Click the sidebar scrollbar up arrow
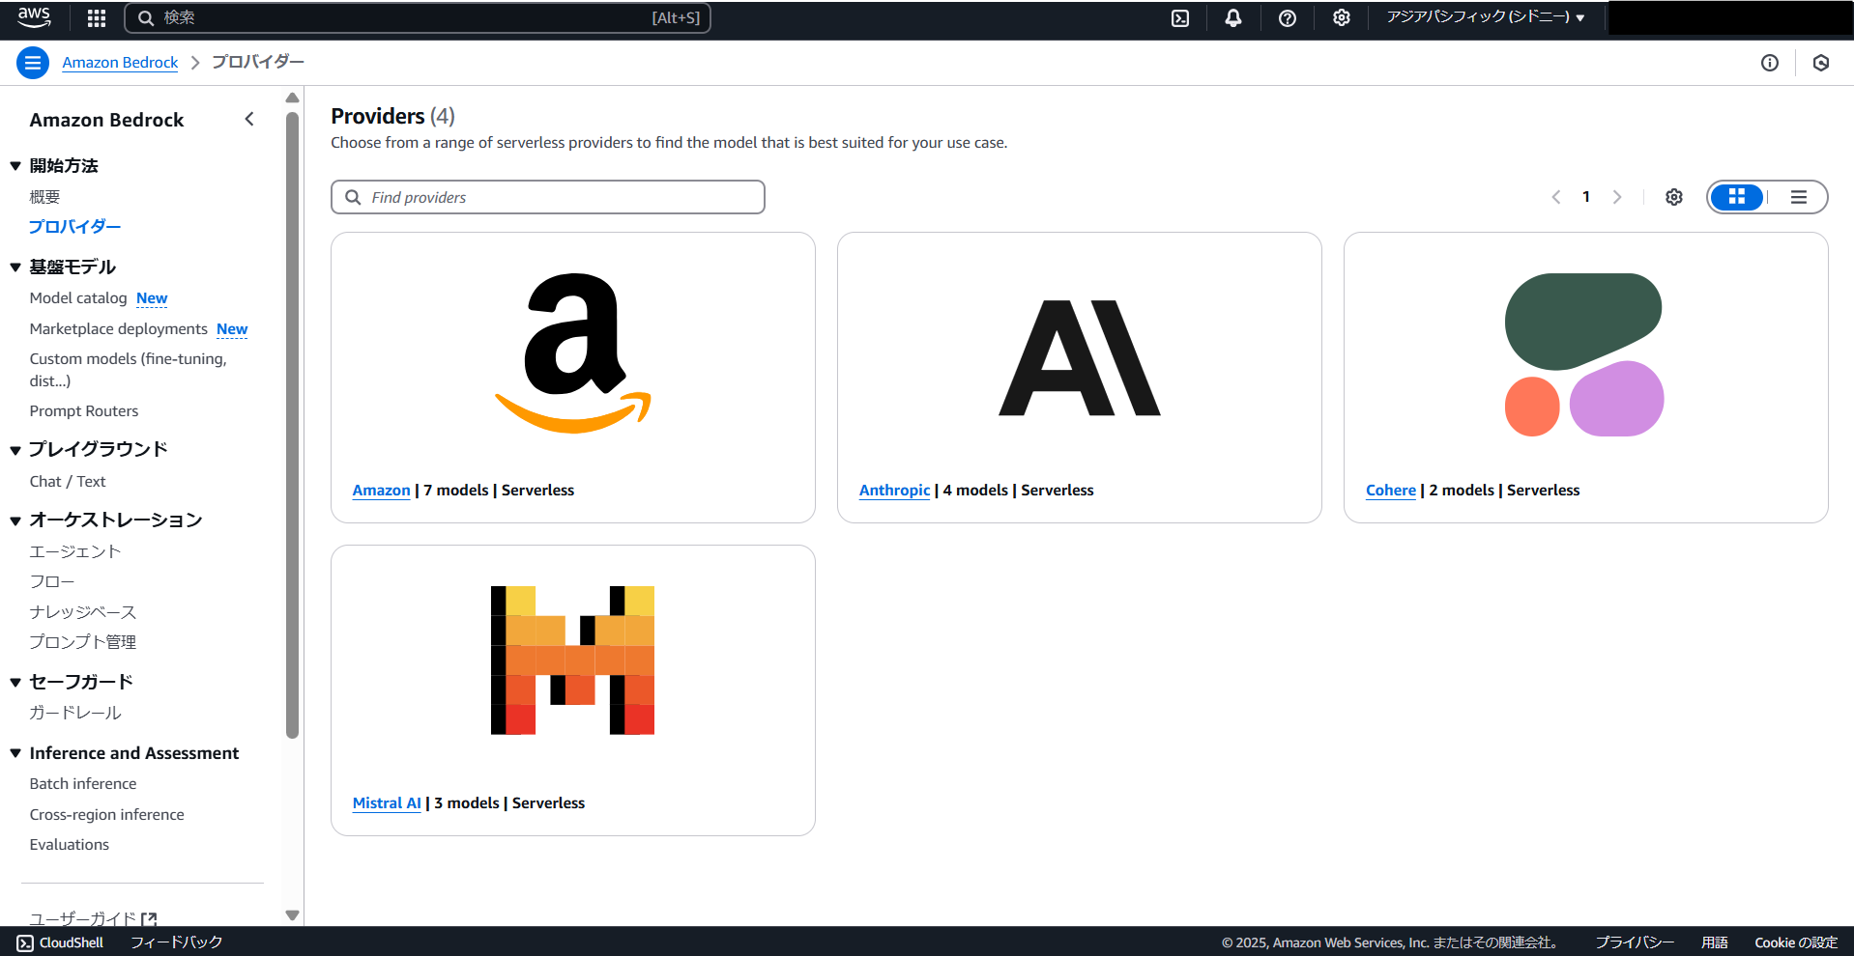Image resolution: width=1854 pixels, height=956 pixels. point(293,98)
